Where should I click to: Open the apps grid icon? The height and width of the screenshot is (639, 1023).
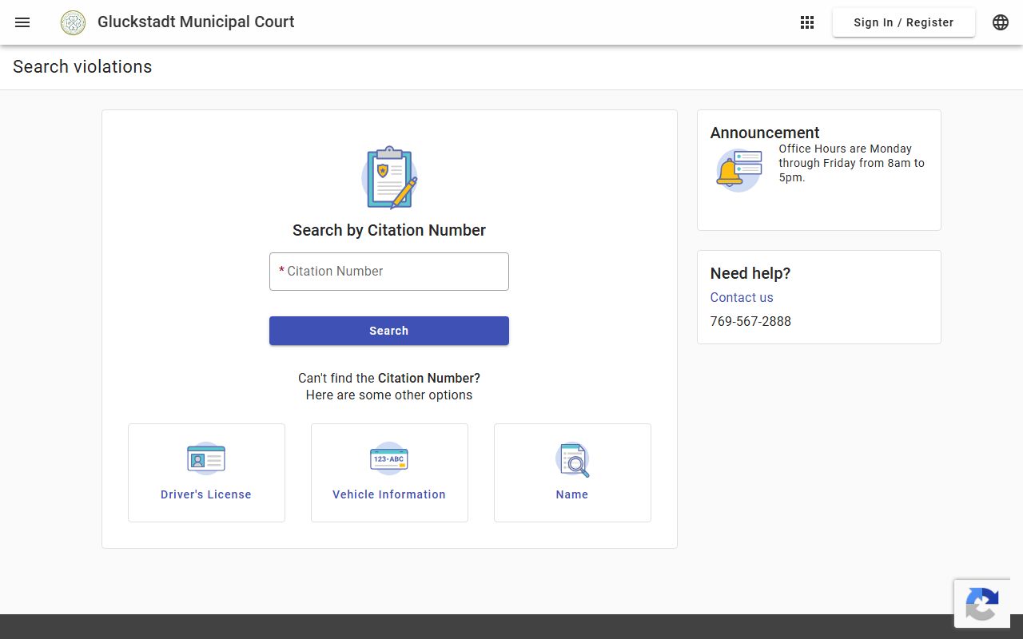coord(807,22)
